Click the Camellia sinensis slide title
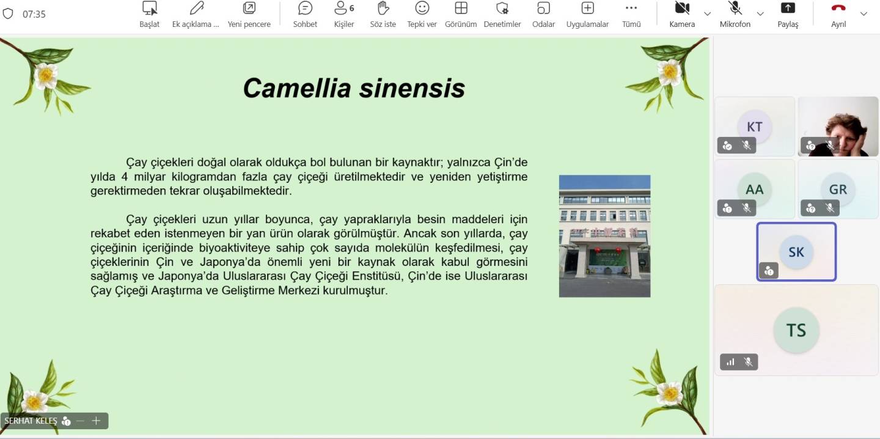 pyautogui.click(x=354, y=88)
